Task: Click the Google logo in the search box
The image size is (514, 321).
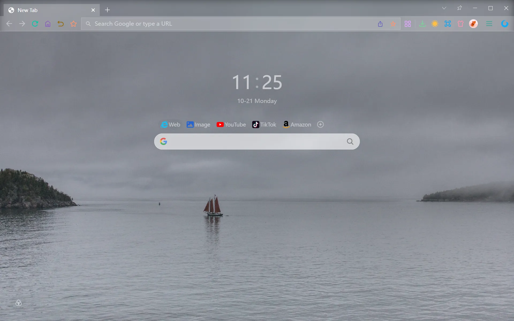Action: [x=164, y=142]
